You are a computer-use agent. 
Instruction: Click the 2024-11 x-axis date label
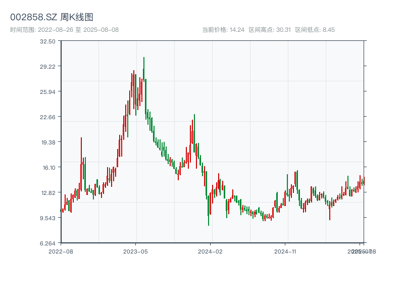pyautogui.click(x=285, y=251)
